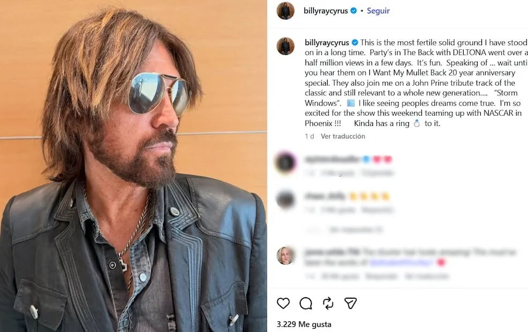Follow the account via Seguir
This screenshot has width=528, height=332.
pos(378,11)
